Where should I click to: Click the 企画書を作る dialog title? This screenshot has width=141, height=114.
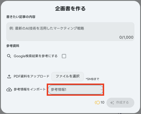click(x=70, y=9)
